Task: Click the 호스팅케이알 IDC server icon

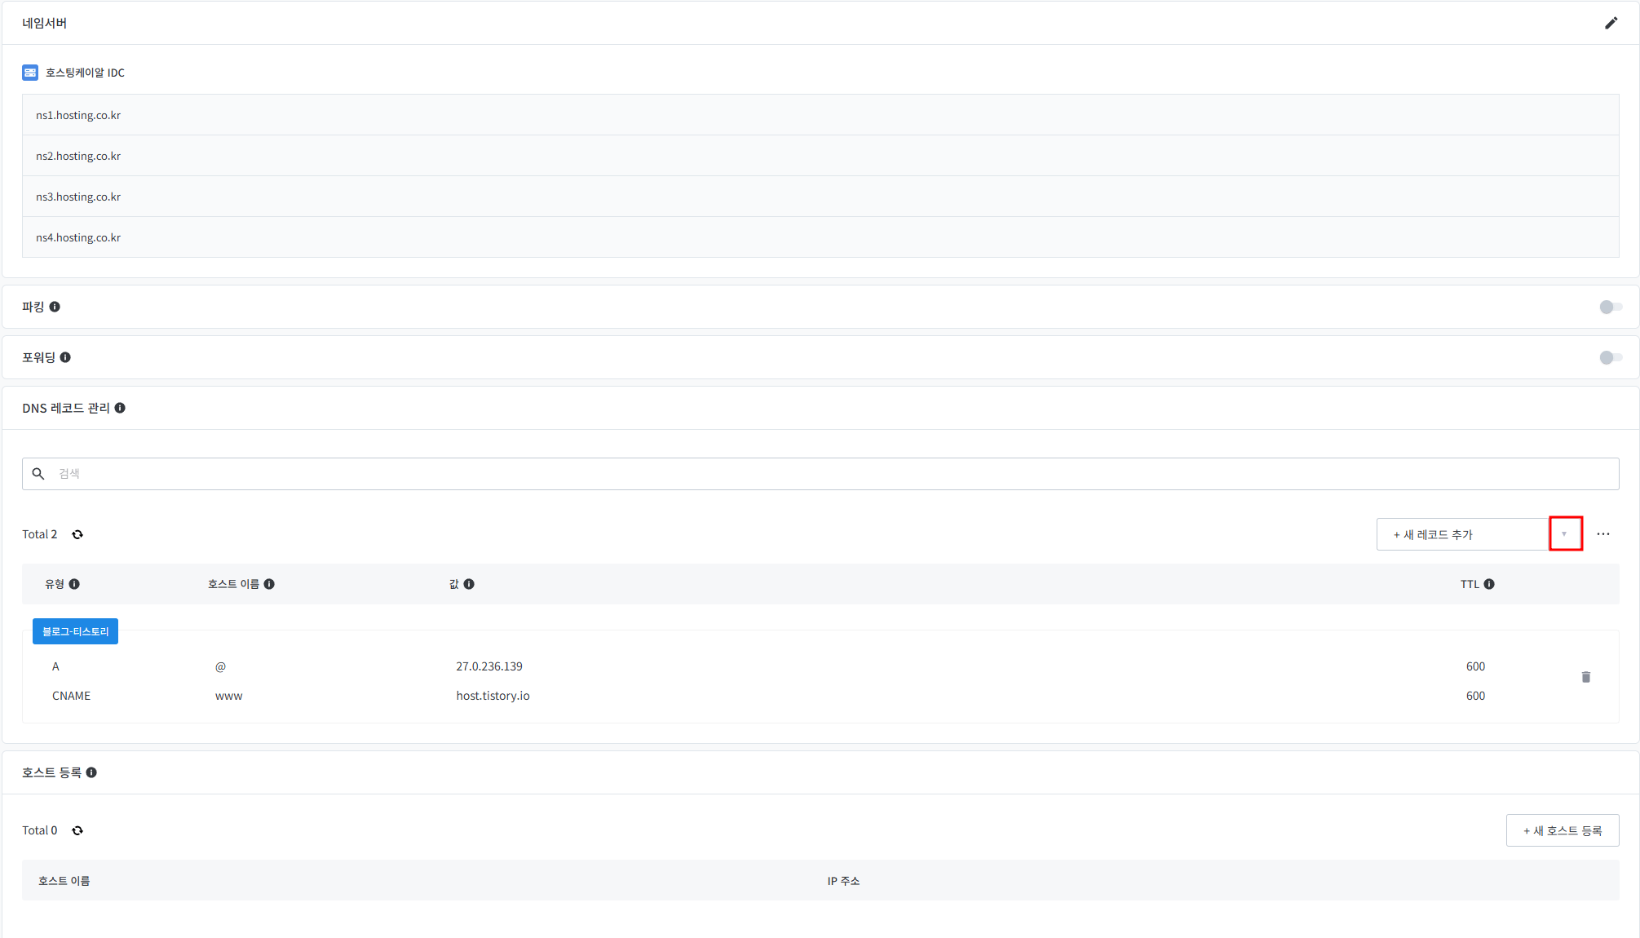Action: click(x=30, y=73)
